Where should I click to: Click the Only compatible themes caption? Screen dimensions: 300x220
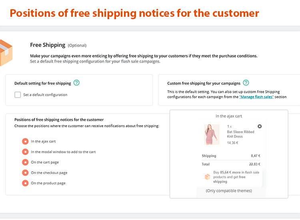pyautogui.click(x=229, y=191)
